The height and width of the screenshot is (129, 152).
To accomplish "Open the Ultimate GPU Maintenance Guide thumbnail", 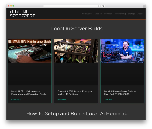I will [30, 51].
